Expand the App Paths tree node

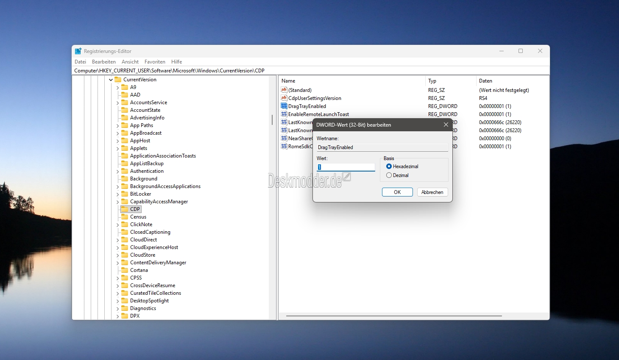click(x=118, y=125)
